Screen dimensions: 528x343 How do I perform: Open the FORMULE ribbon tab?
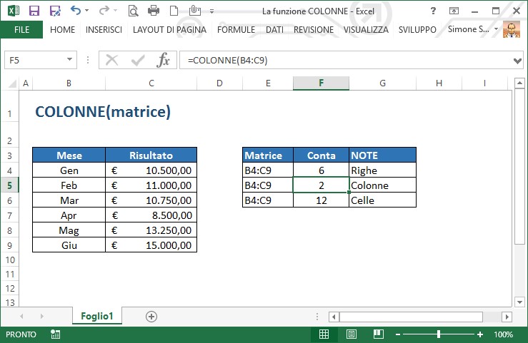tap(236, 29)
